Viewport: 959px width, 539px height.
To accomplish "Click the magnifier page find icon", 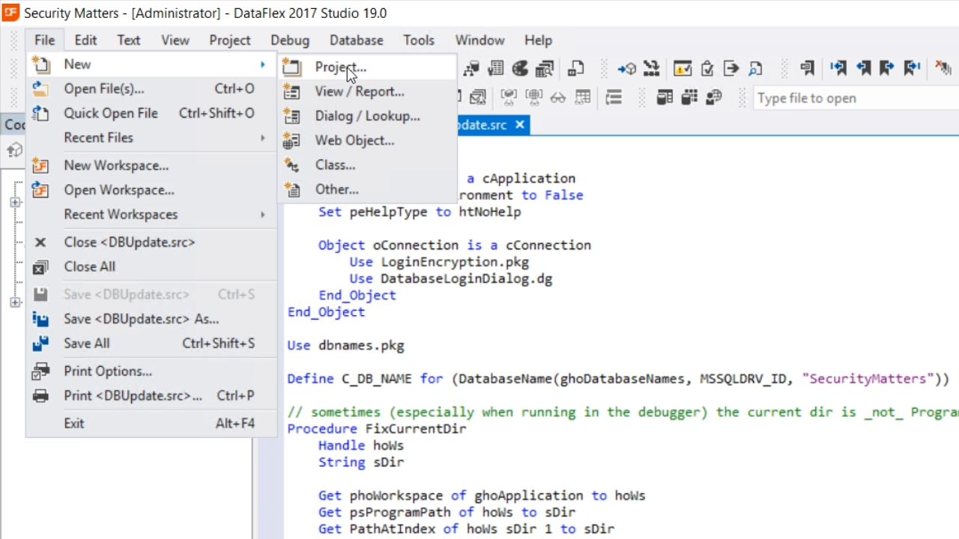I will pyautogui.click(x=755, y=69).
